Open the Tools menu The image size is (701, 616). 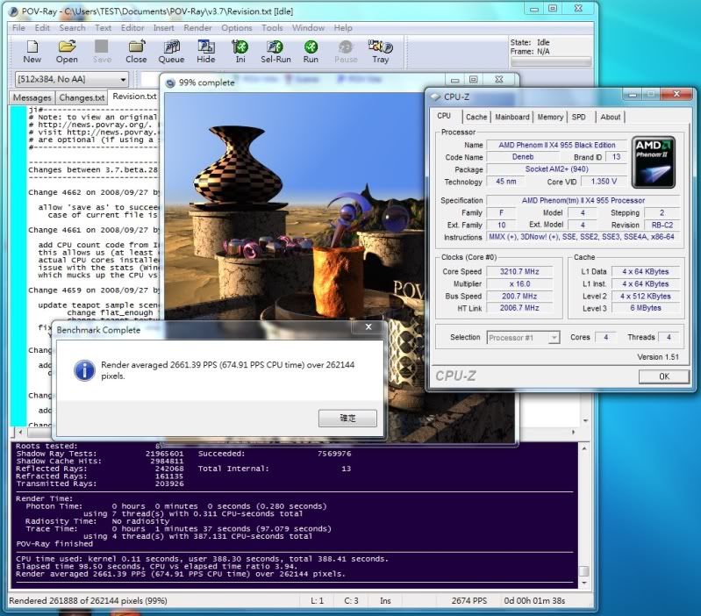pyautogui.click(x=272, y=28)
